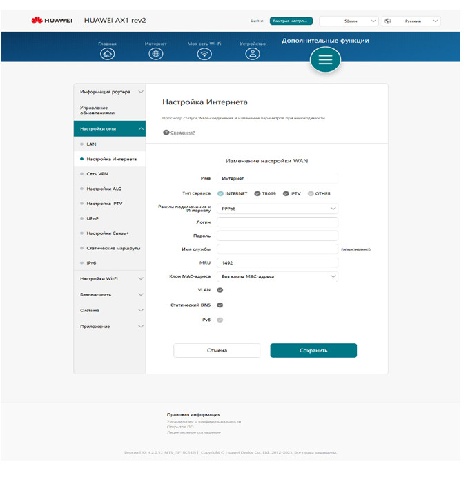468x480 pixels.
Task: Click the Устройство user icon
Action: point(253,54)
